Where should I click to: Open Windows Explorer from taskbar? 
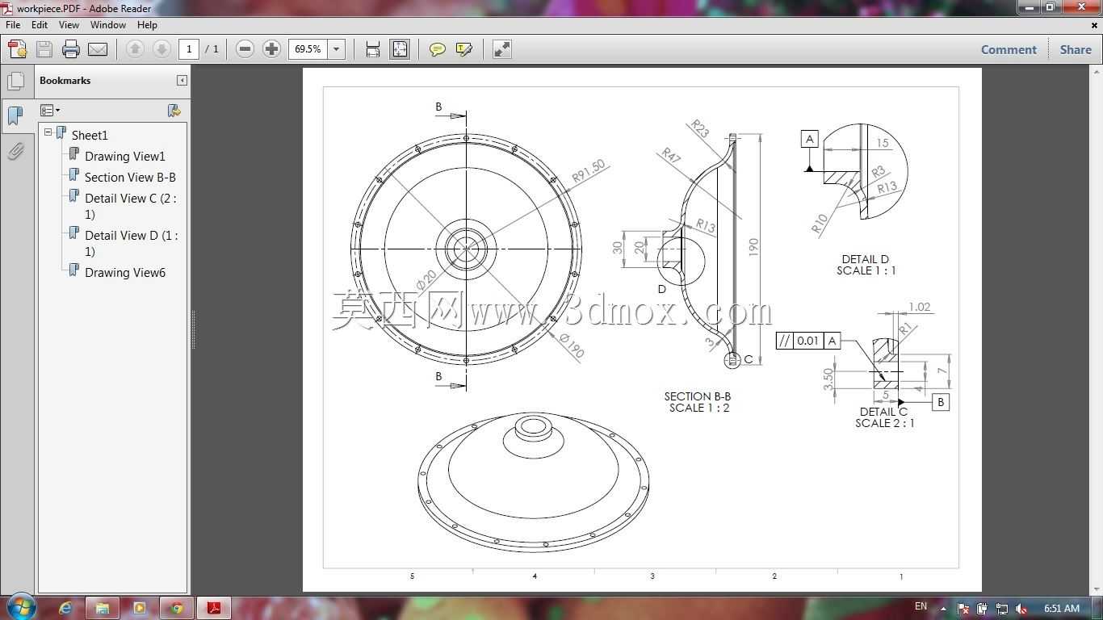(x=103, y=608)
